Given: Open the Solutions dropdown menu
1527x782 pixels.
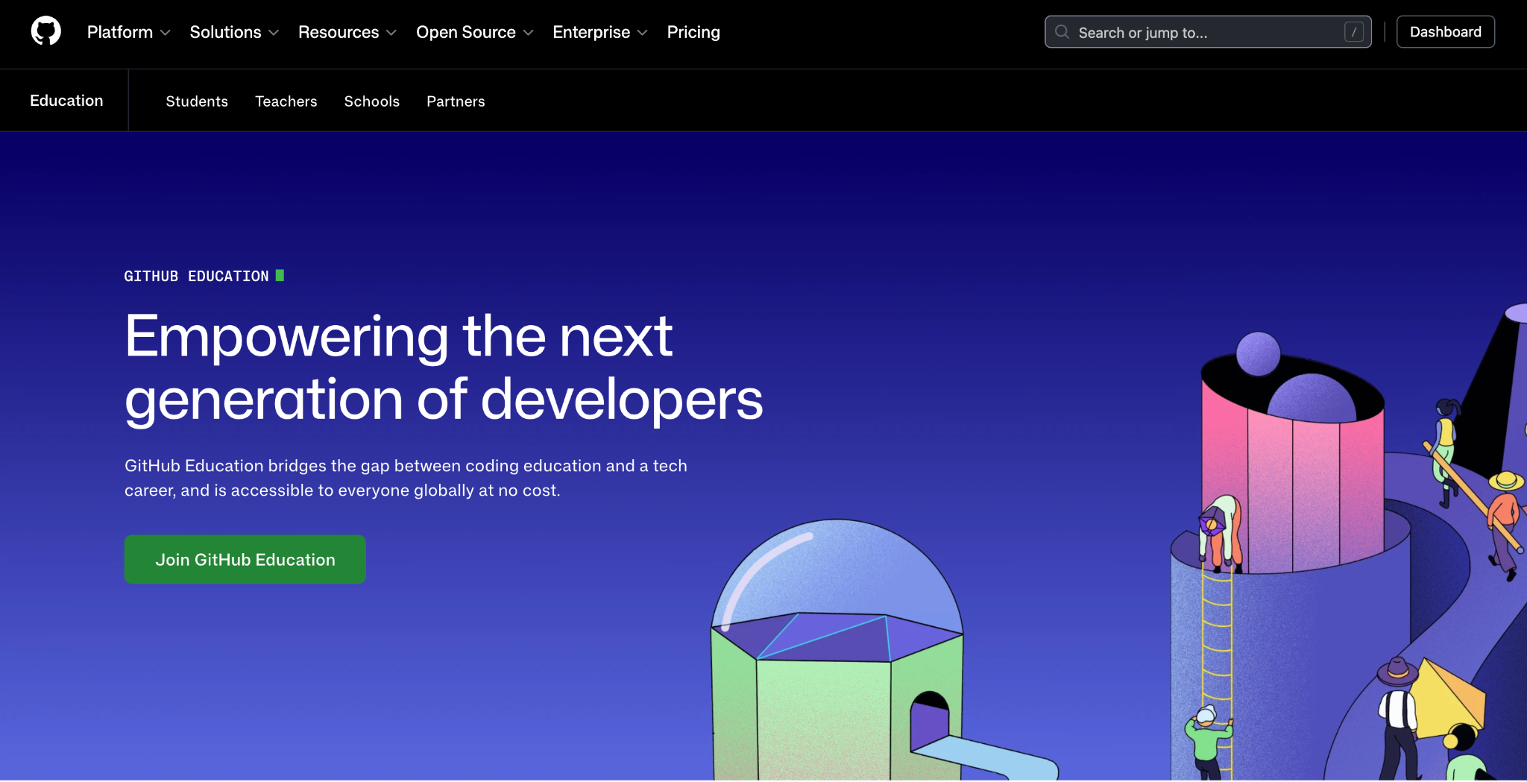Looking at the screenshot, I should [x=234, y=32].
